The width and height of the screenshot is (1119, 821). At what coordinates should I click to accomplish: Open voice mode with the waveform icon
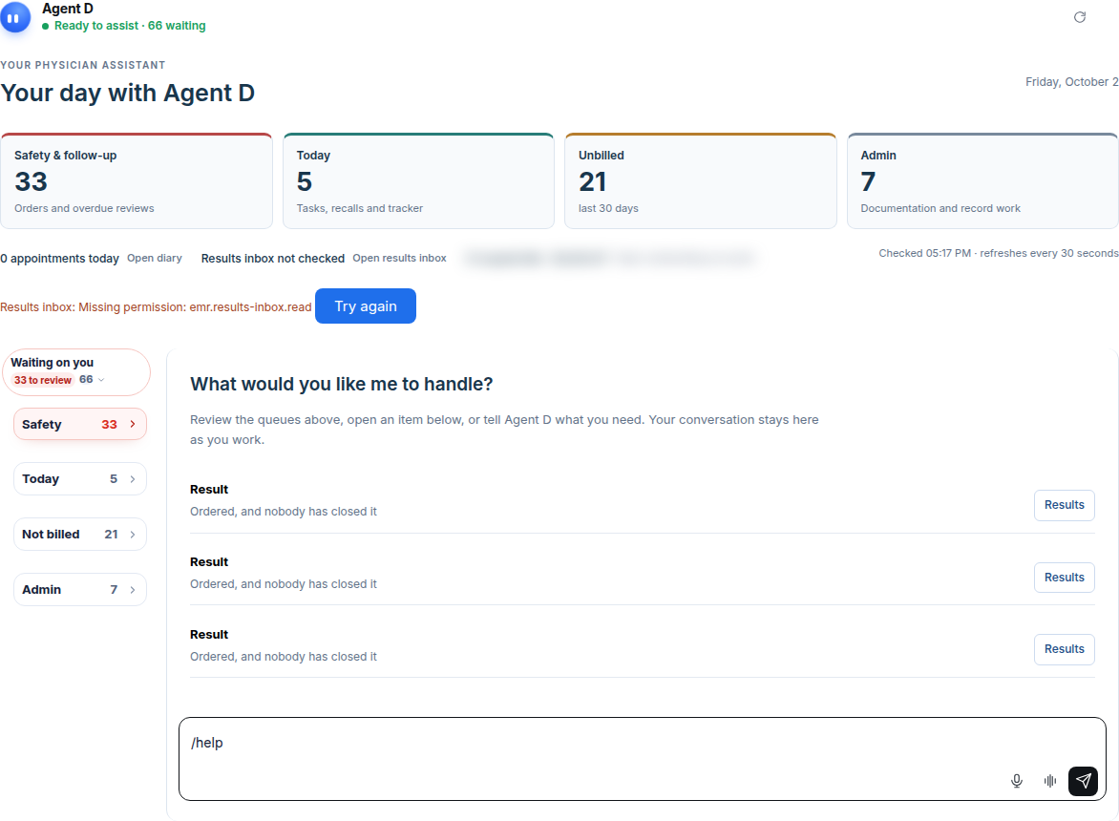pyautogui.click(x=1049, y=781)
